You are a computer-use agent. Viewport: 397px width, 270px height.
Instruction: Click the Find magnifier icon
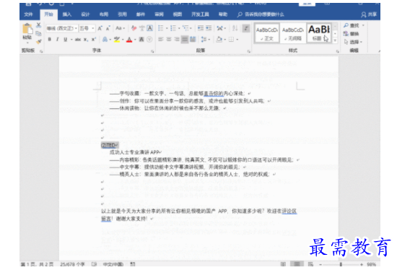coord(346,25)
